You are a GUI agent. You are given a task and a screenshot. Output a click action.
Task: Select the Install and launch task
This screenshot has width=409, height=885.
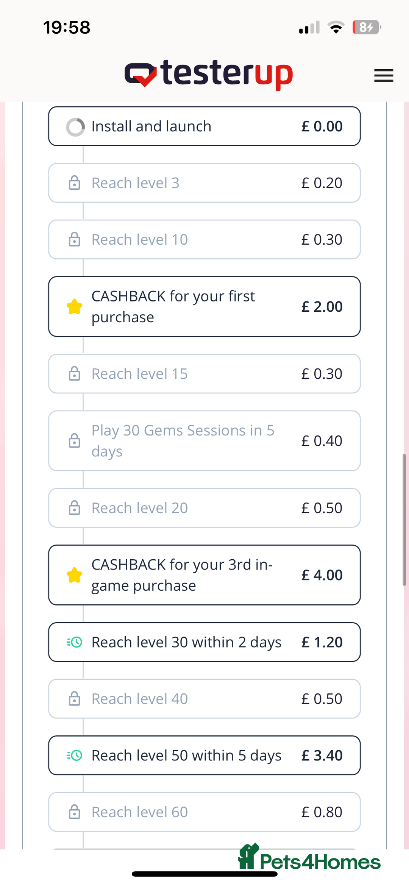(204, 126)
